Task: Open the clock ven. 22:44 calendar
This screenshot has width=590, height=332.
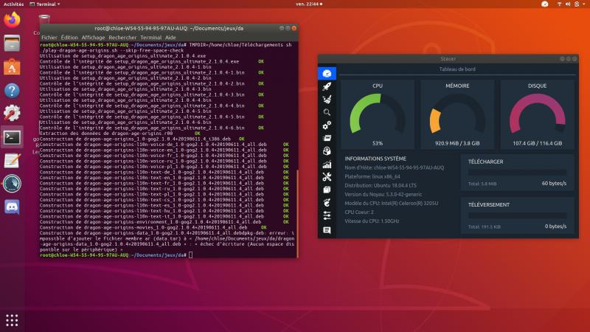Action: 309,4
